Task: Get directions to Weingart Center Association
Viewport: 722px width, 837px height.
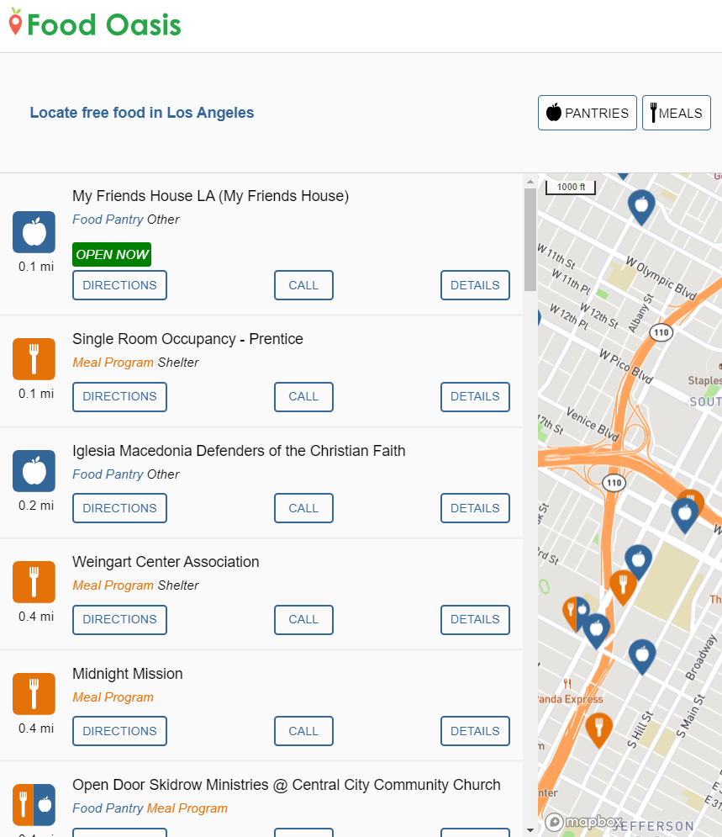Action: 119,620
